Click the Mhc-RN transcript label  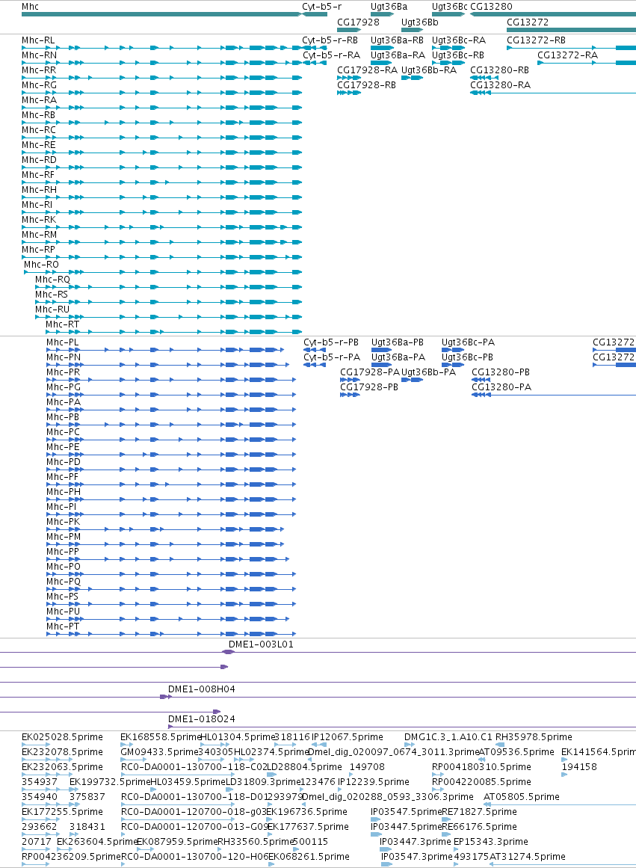click(40, 55)
